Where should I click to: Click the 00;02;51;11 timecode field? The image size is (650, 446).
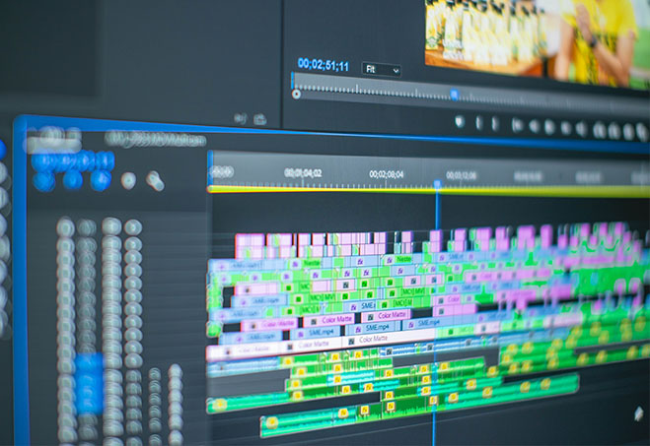[323, 65]
